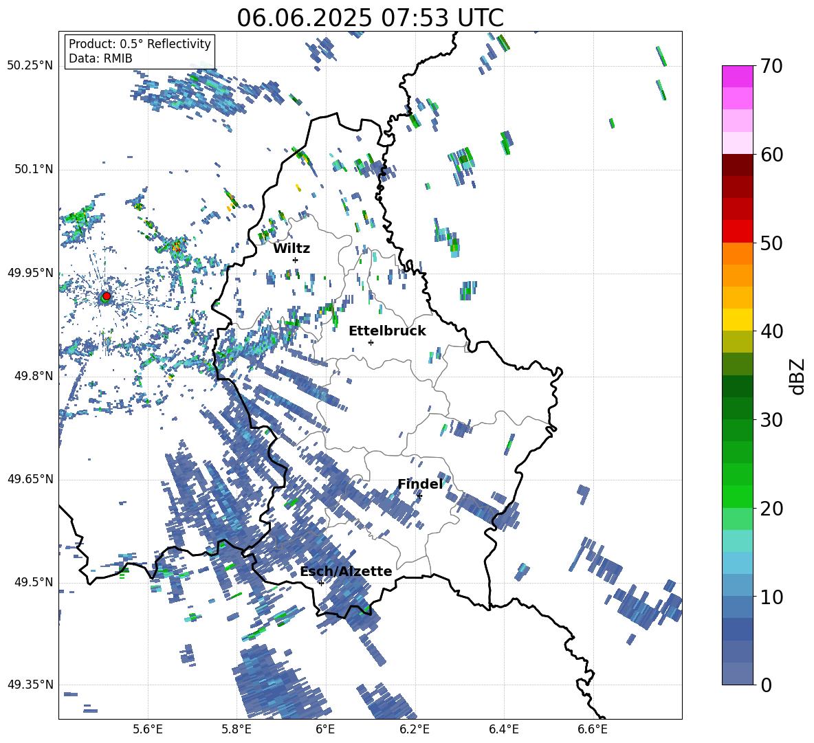
Task: Click the Findel station label
Action: pos(420,484)
